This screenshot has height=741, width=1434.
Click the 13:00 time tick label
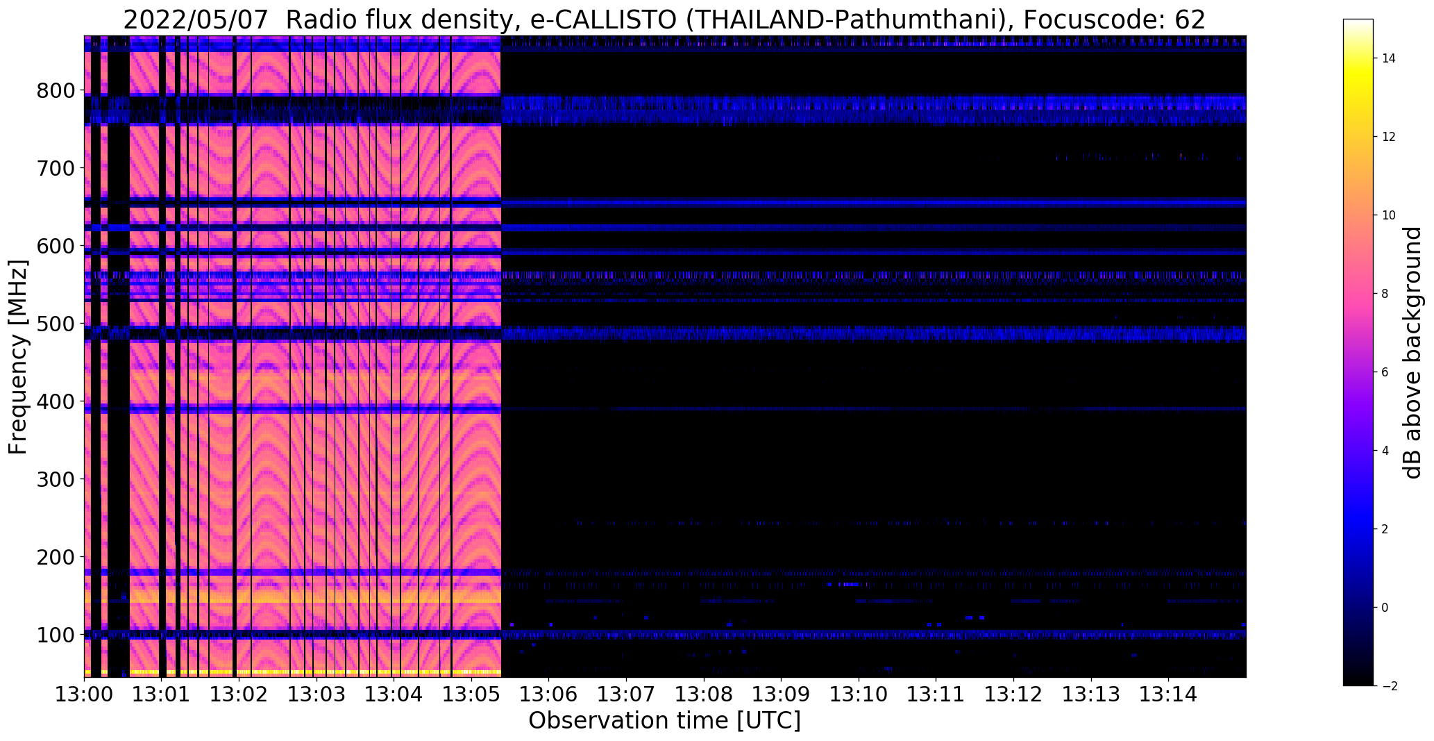tap(85, 694)
